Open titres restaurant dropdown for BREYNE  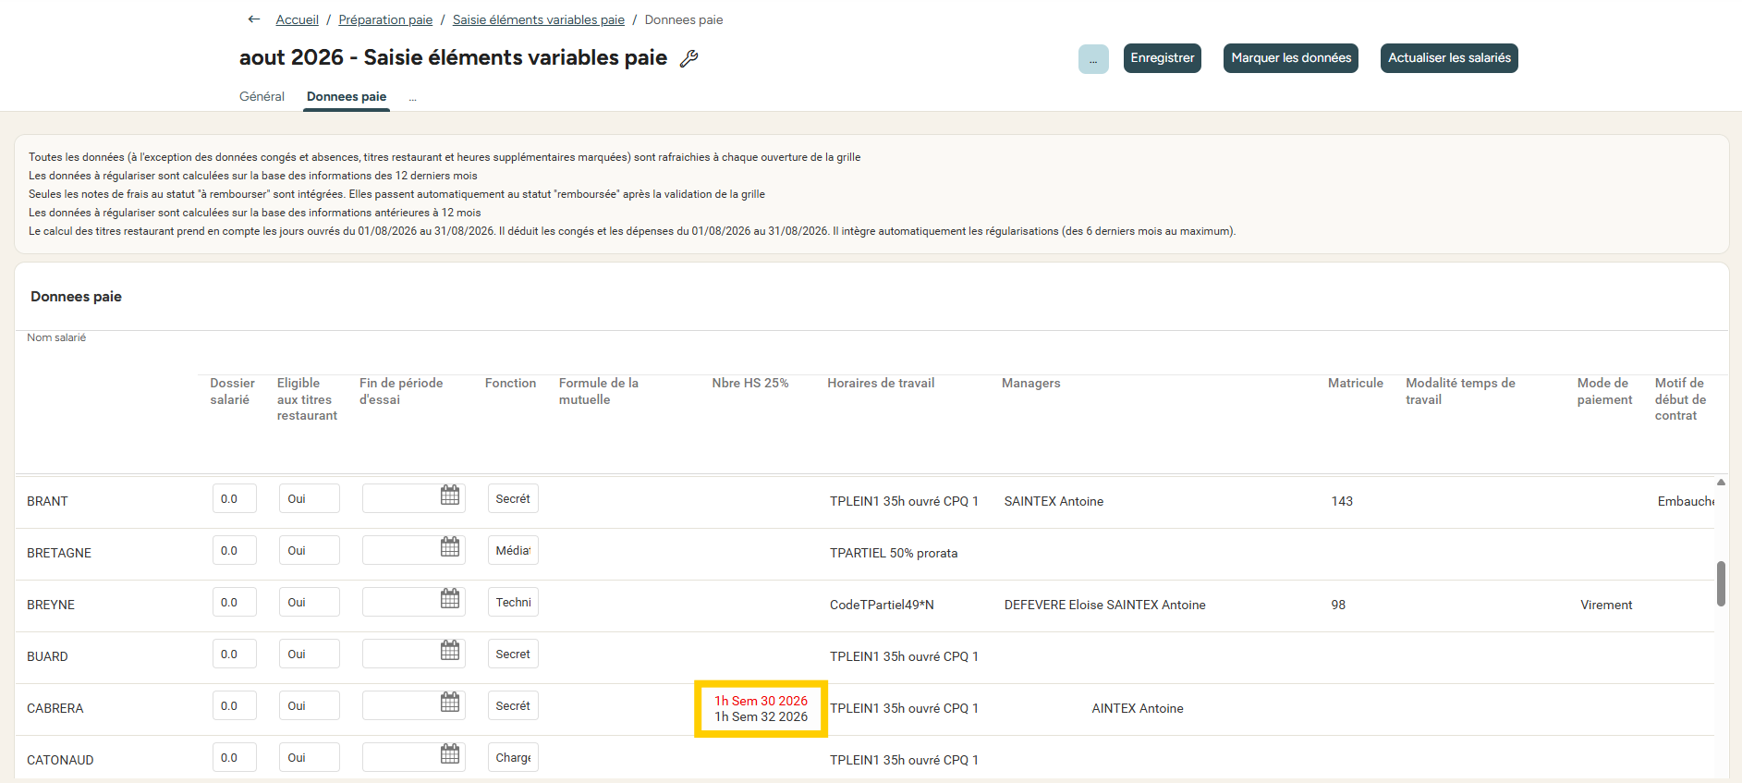[x=310, y=602]
